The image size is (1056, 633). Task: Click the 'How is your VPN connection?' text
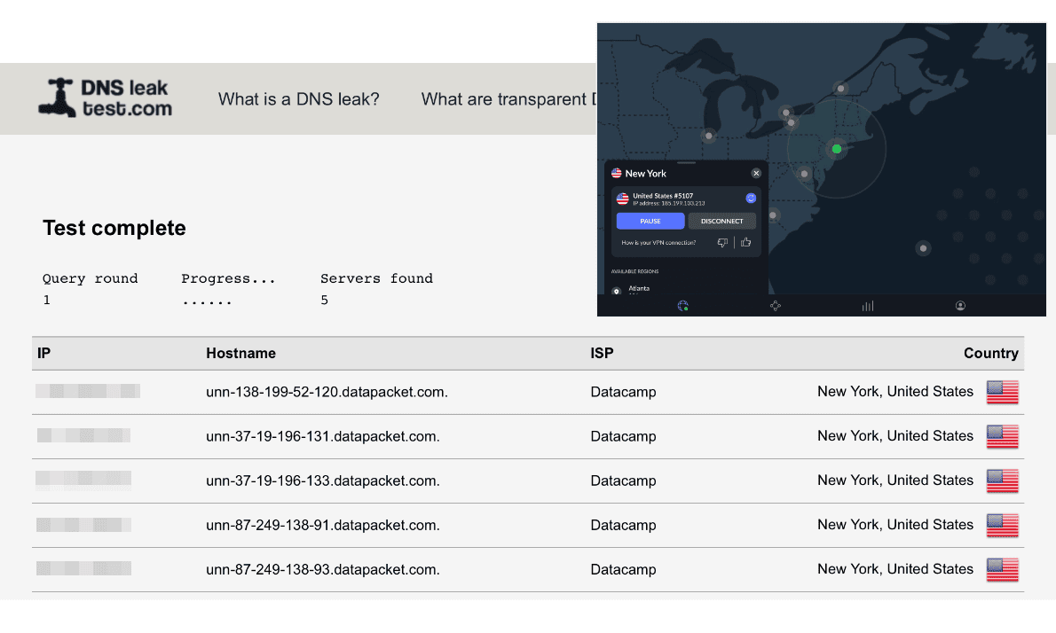pos(658,242)
